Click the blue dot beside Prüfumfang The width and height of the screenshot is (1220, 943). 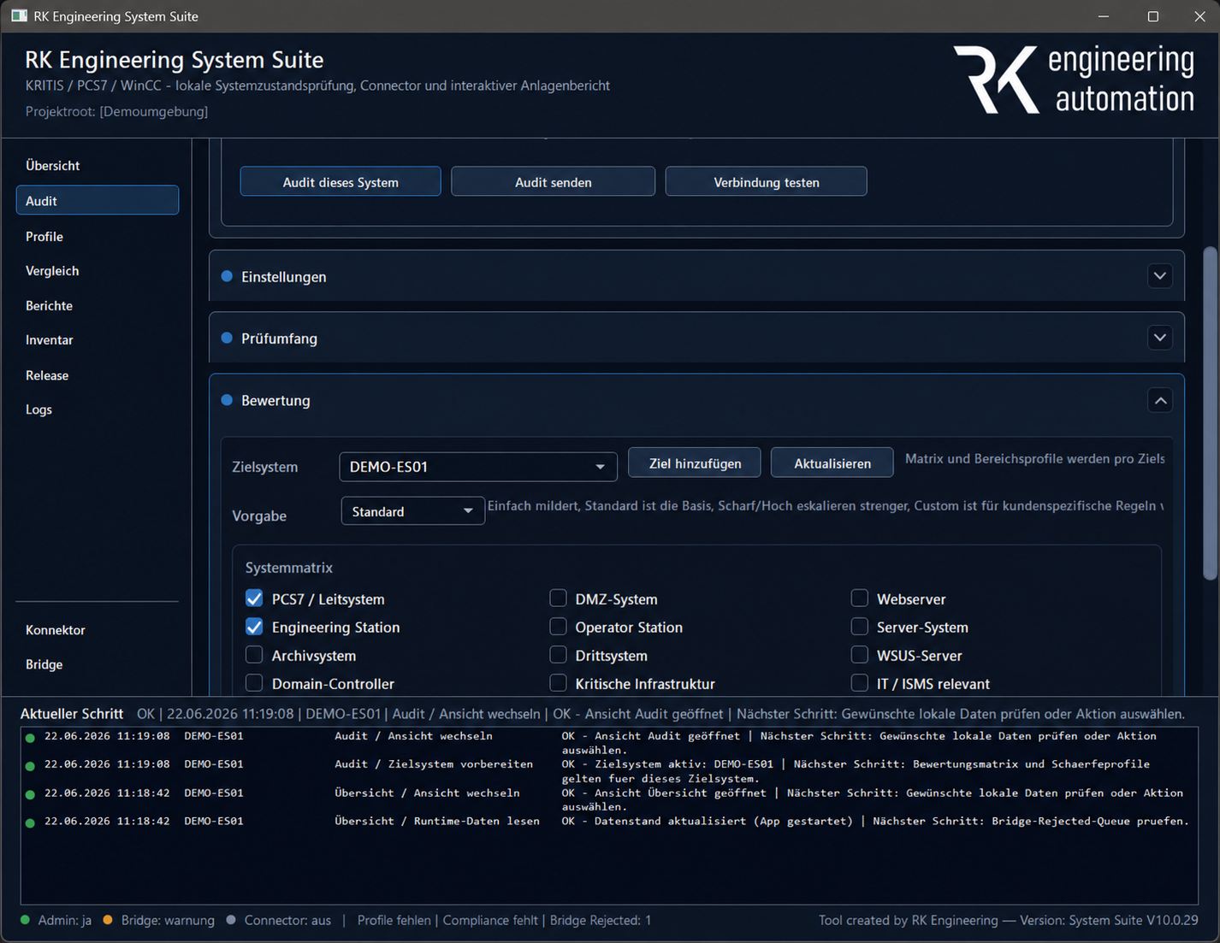227,338
